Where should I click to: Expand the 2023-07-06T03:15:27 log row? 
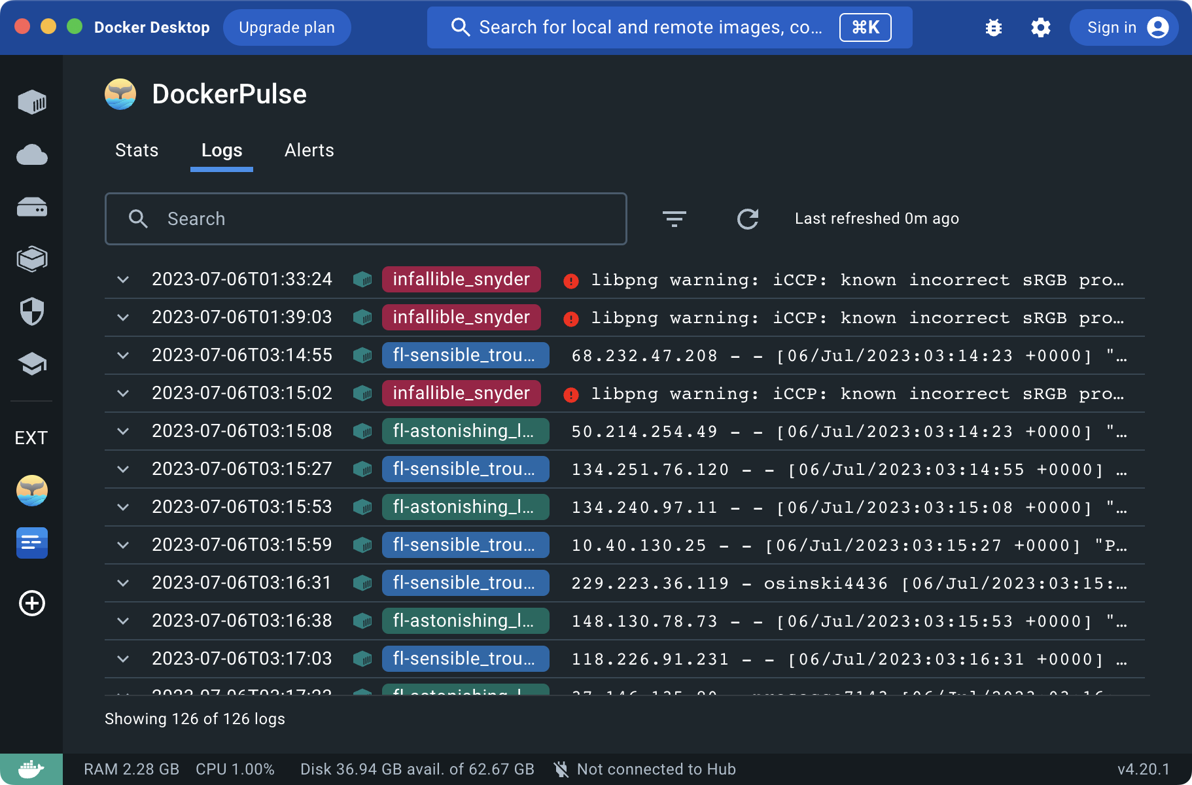point(123,469)
